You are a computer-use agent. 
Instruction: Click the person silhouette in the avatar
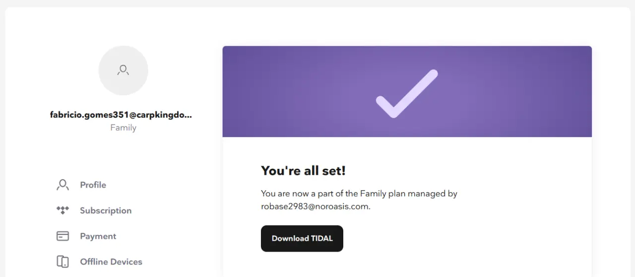tap(123, 70)
